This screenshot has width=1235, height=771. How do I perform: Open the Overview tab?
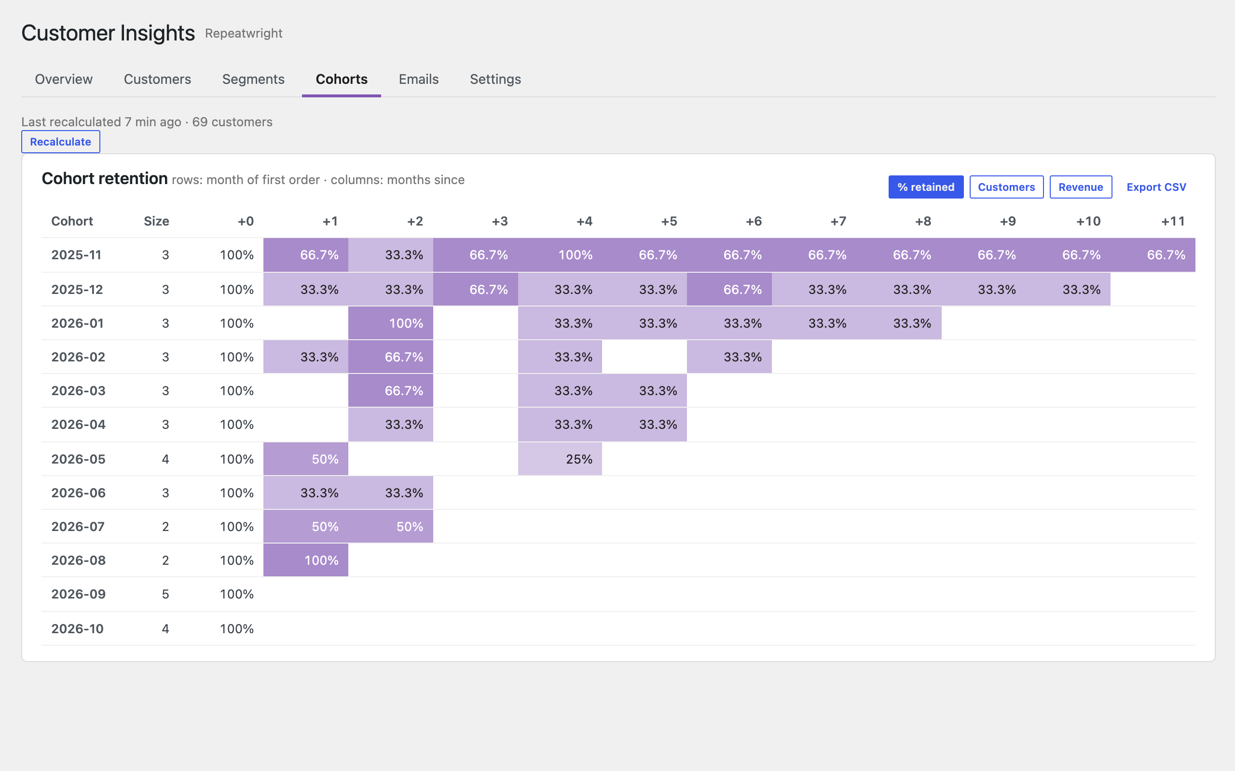click(x=64, y=80)
